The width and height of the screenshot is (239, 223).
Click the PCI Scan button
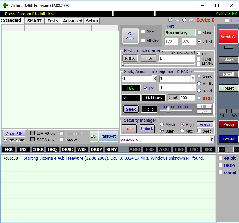130,36
